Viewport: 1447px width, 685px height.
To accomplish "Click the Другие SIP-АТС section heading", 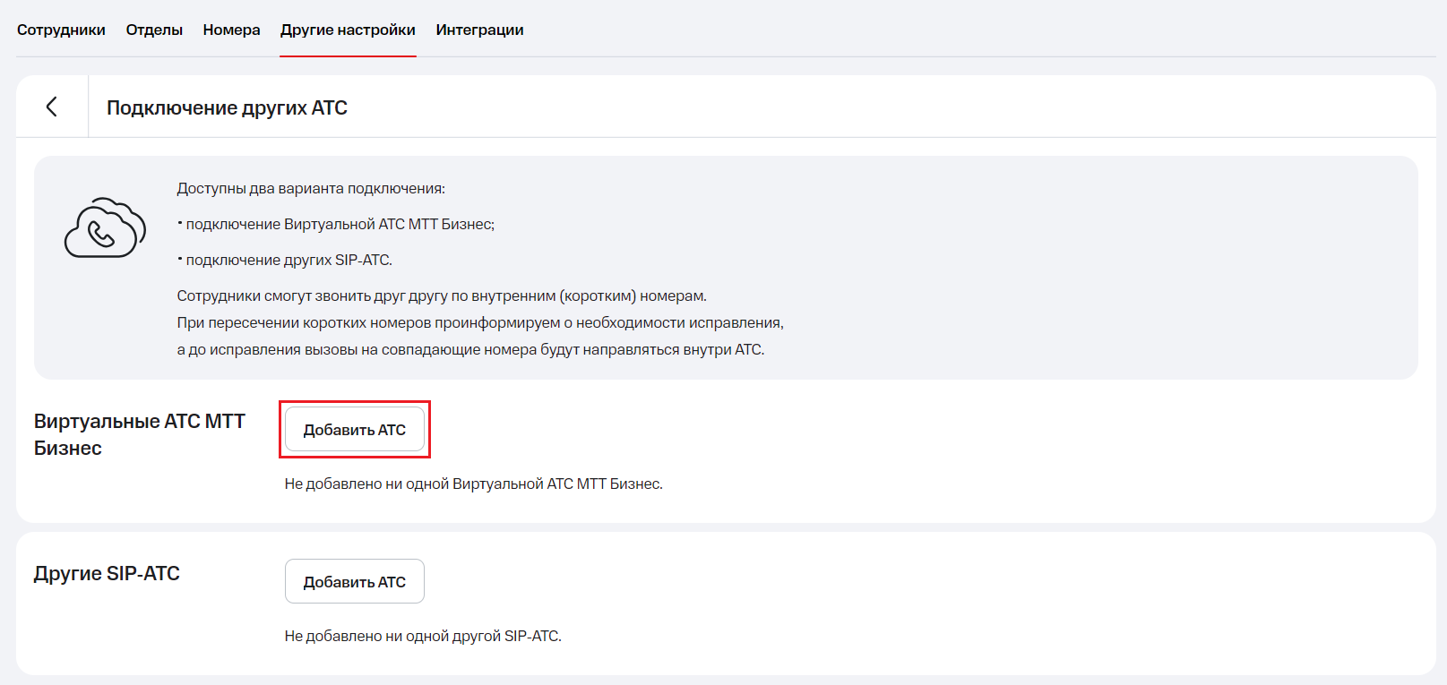I will click(x=107, y=573).
